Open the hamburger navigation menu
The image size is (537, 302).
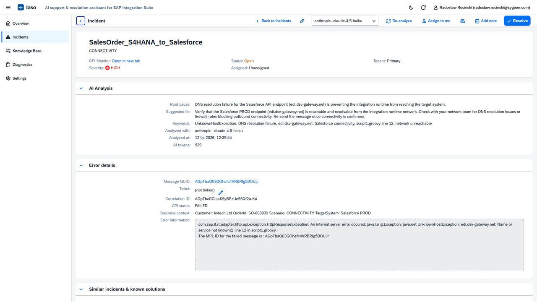pos(8,8)
